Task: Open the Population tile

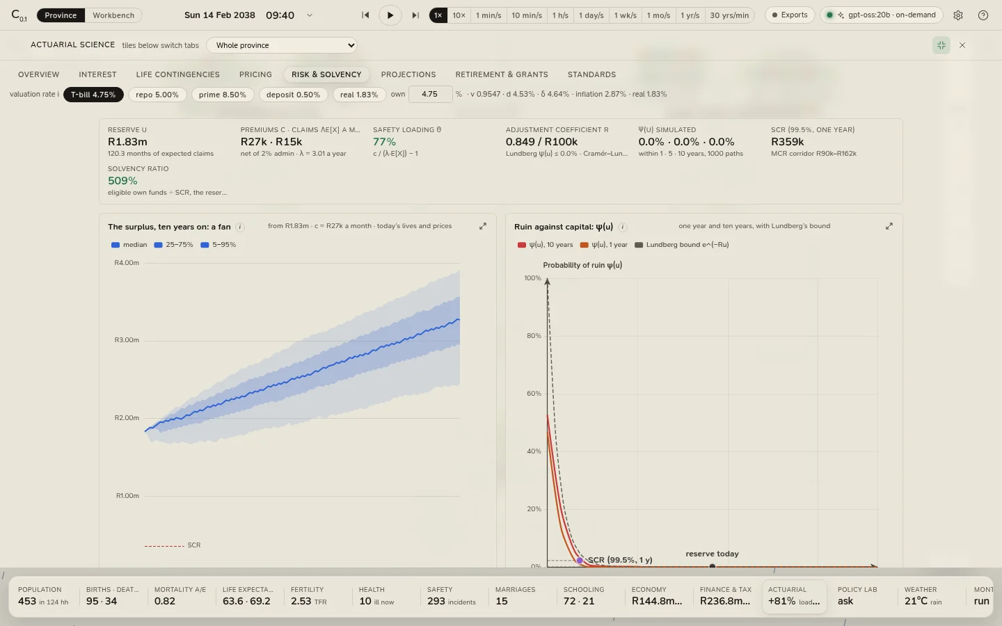Action: point(44,597)
